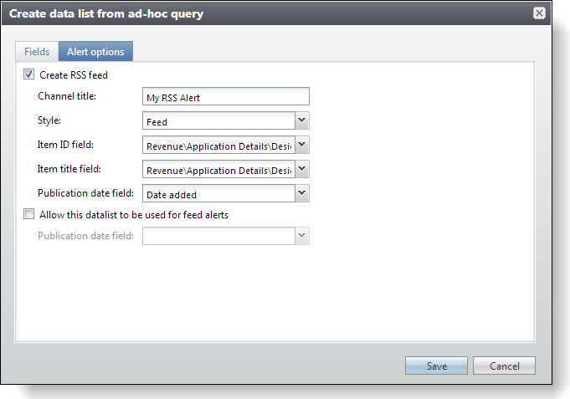
Task: Expand the Item title field dropdown arrow
Action: tap(302, 170)
